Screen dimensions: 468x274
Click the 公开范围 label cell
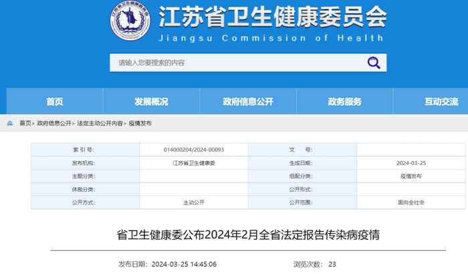pyautogui.click(x=302, y=202)
